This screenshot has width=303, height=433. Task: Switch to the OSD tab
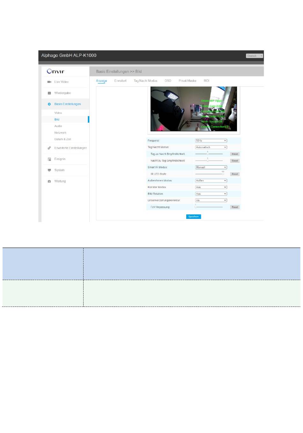click(x=168, y=81)
